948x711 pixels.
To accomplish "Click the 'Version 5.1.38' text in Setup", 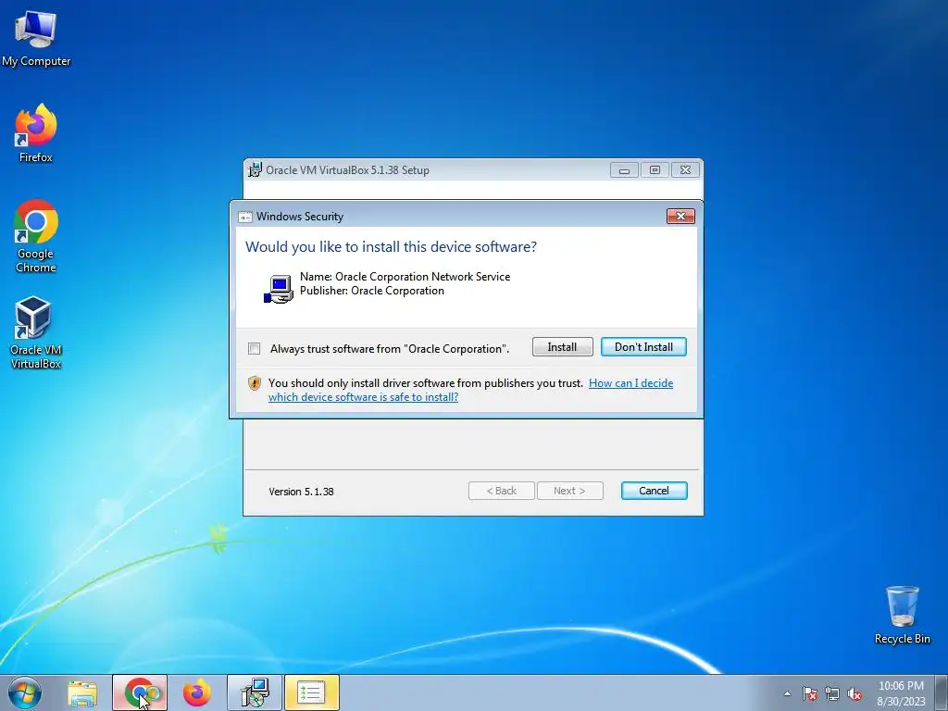I will coord(301,492).
